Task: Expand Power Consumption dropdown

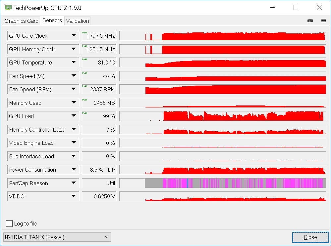Action: click(x=74, y=170)
